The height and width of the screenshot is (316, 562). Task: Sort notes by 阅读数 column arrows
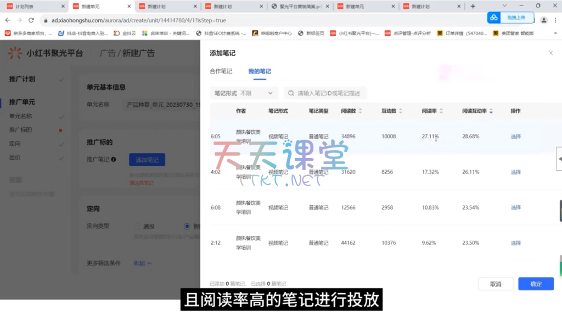pos(360,111)
